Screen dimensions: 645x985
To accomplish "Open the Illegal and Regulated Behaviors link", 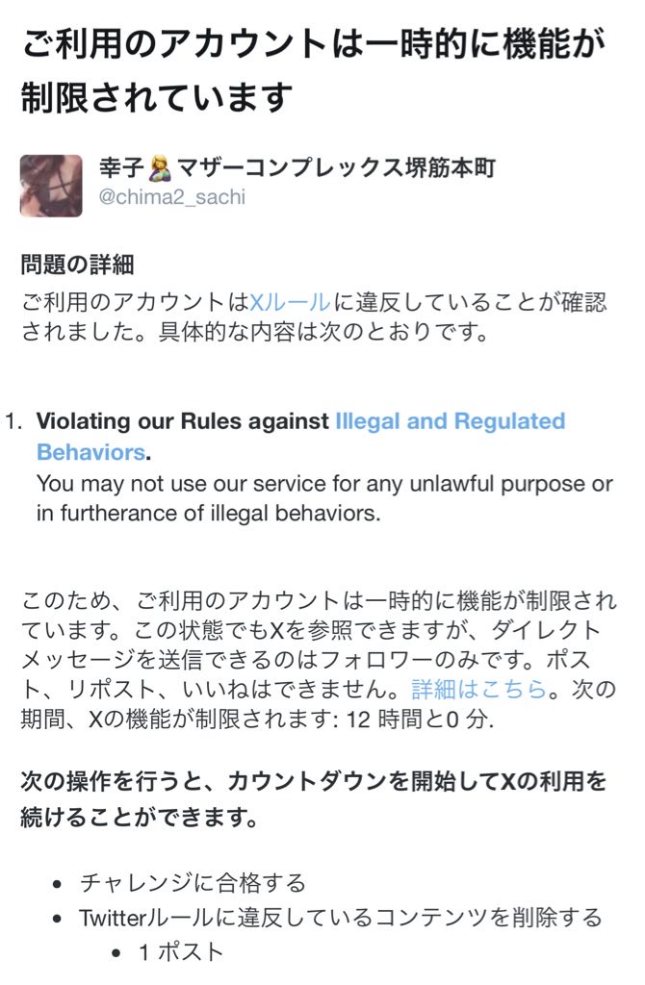I will (x=449, y=421).
